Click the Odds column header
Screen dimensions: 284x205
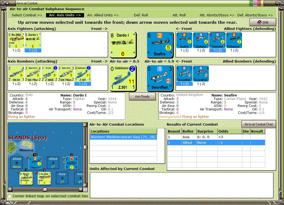click(230, 131)
